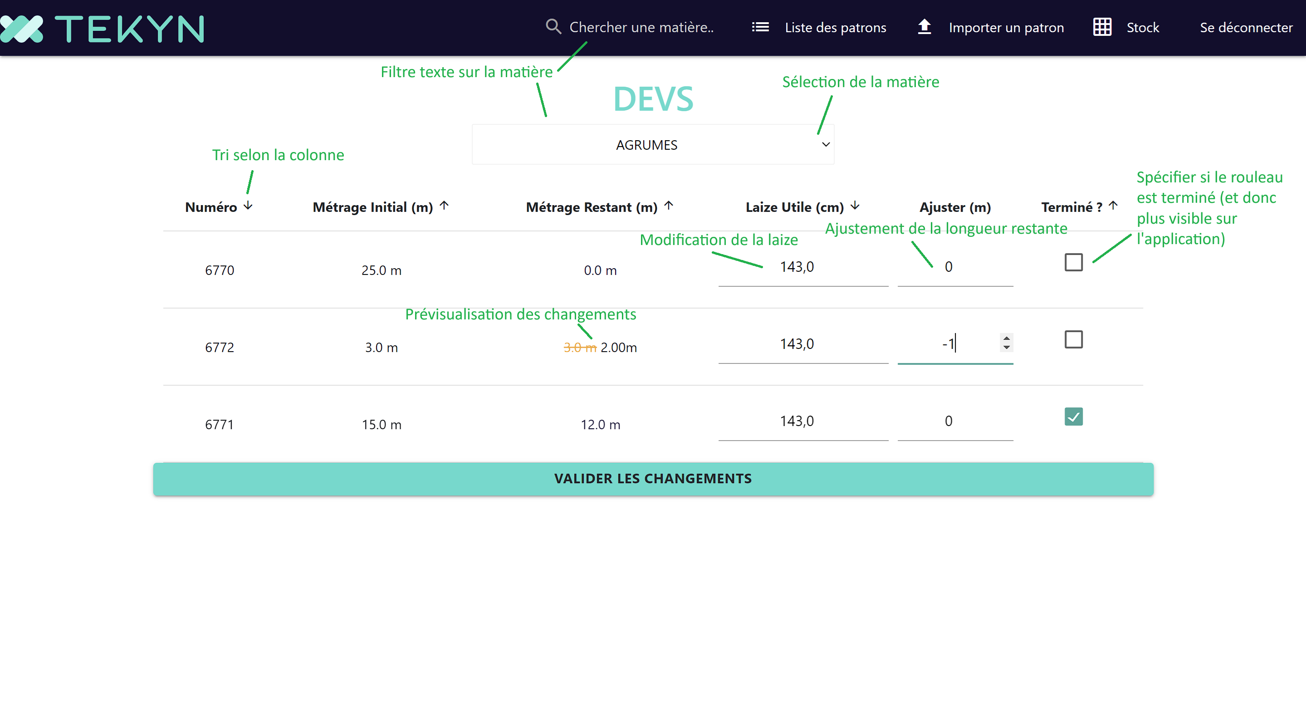Sort by Laize Utile arrow
The image size is (1306, 726).
pyautogui.click(x=855, y=206)
